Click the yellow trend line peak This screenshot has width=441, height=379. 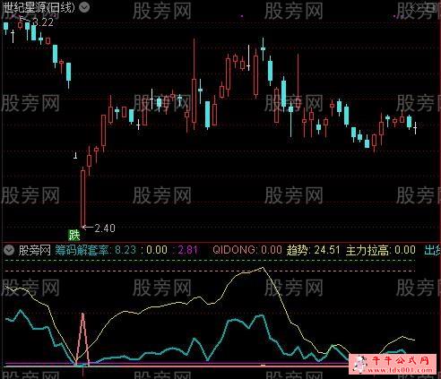pos(263,268)
